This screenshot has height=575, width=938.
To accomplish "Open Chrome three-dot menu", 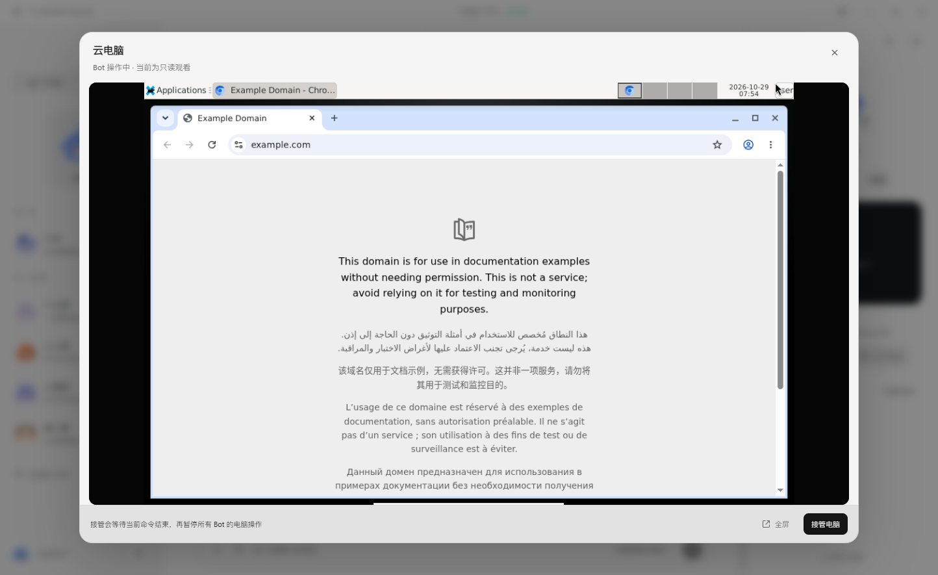I will coord(771,145).
